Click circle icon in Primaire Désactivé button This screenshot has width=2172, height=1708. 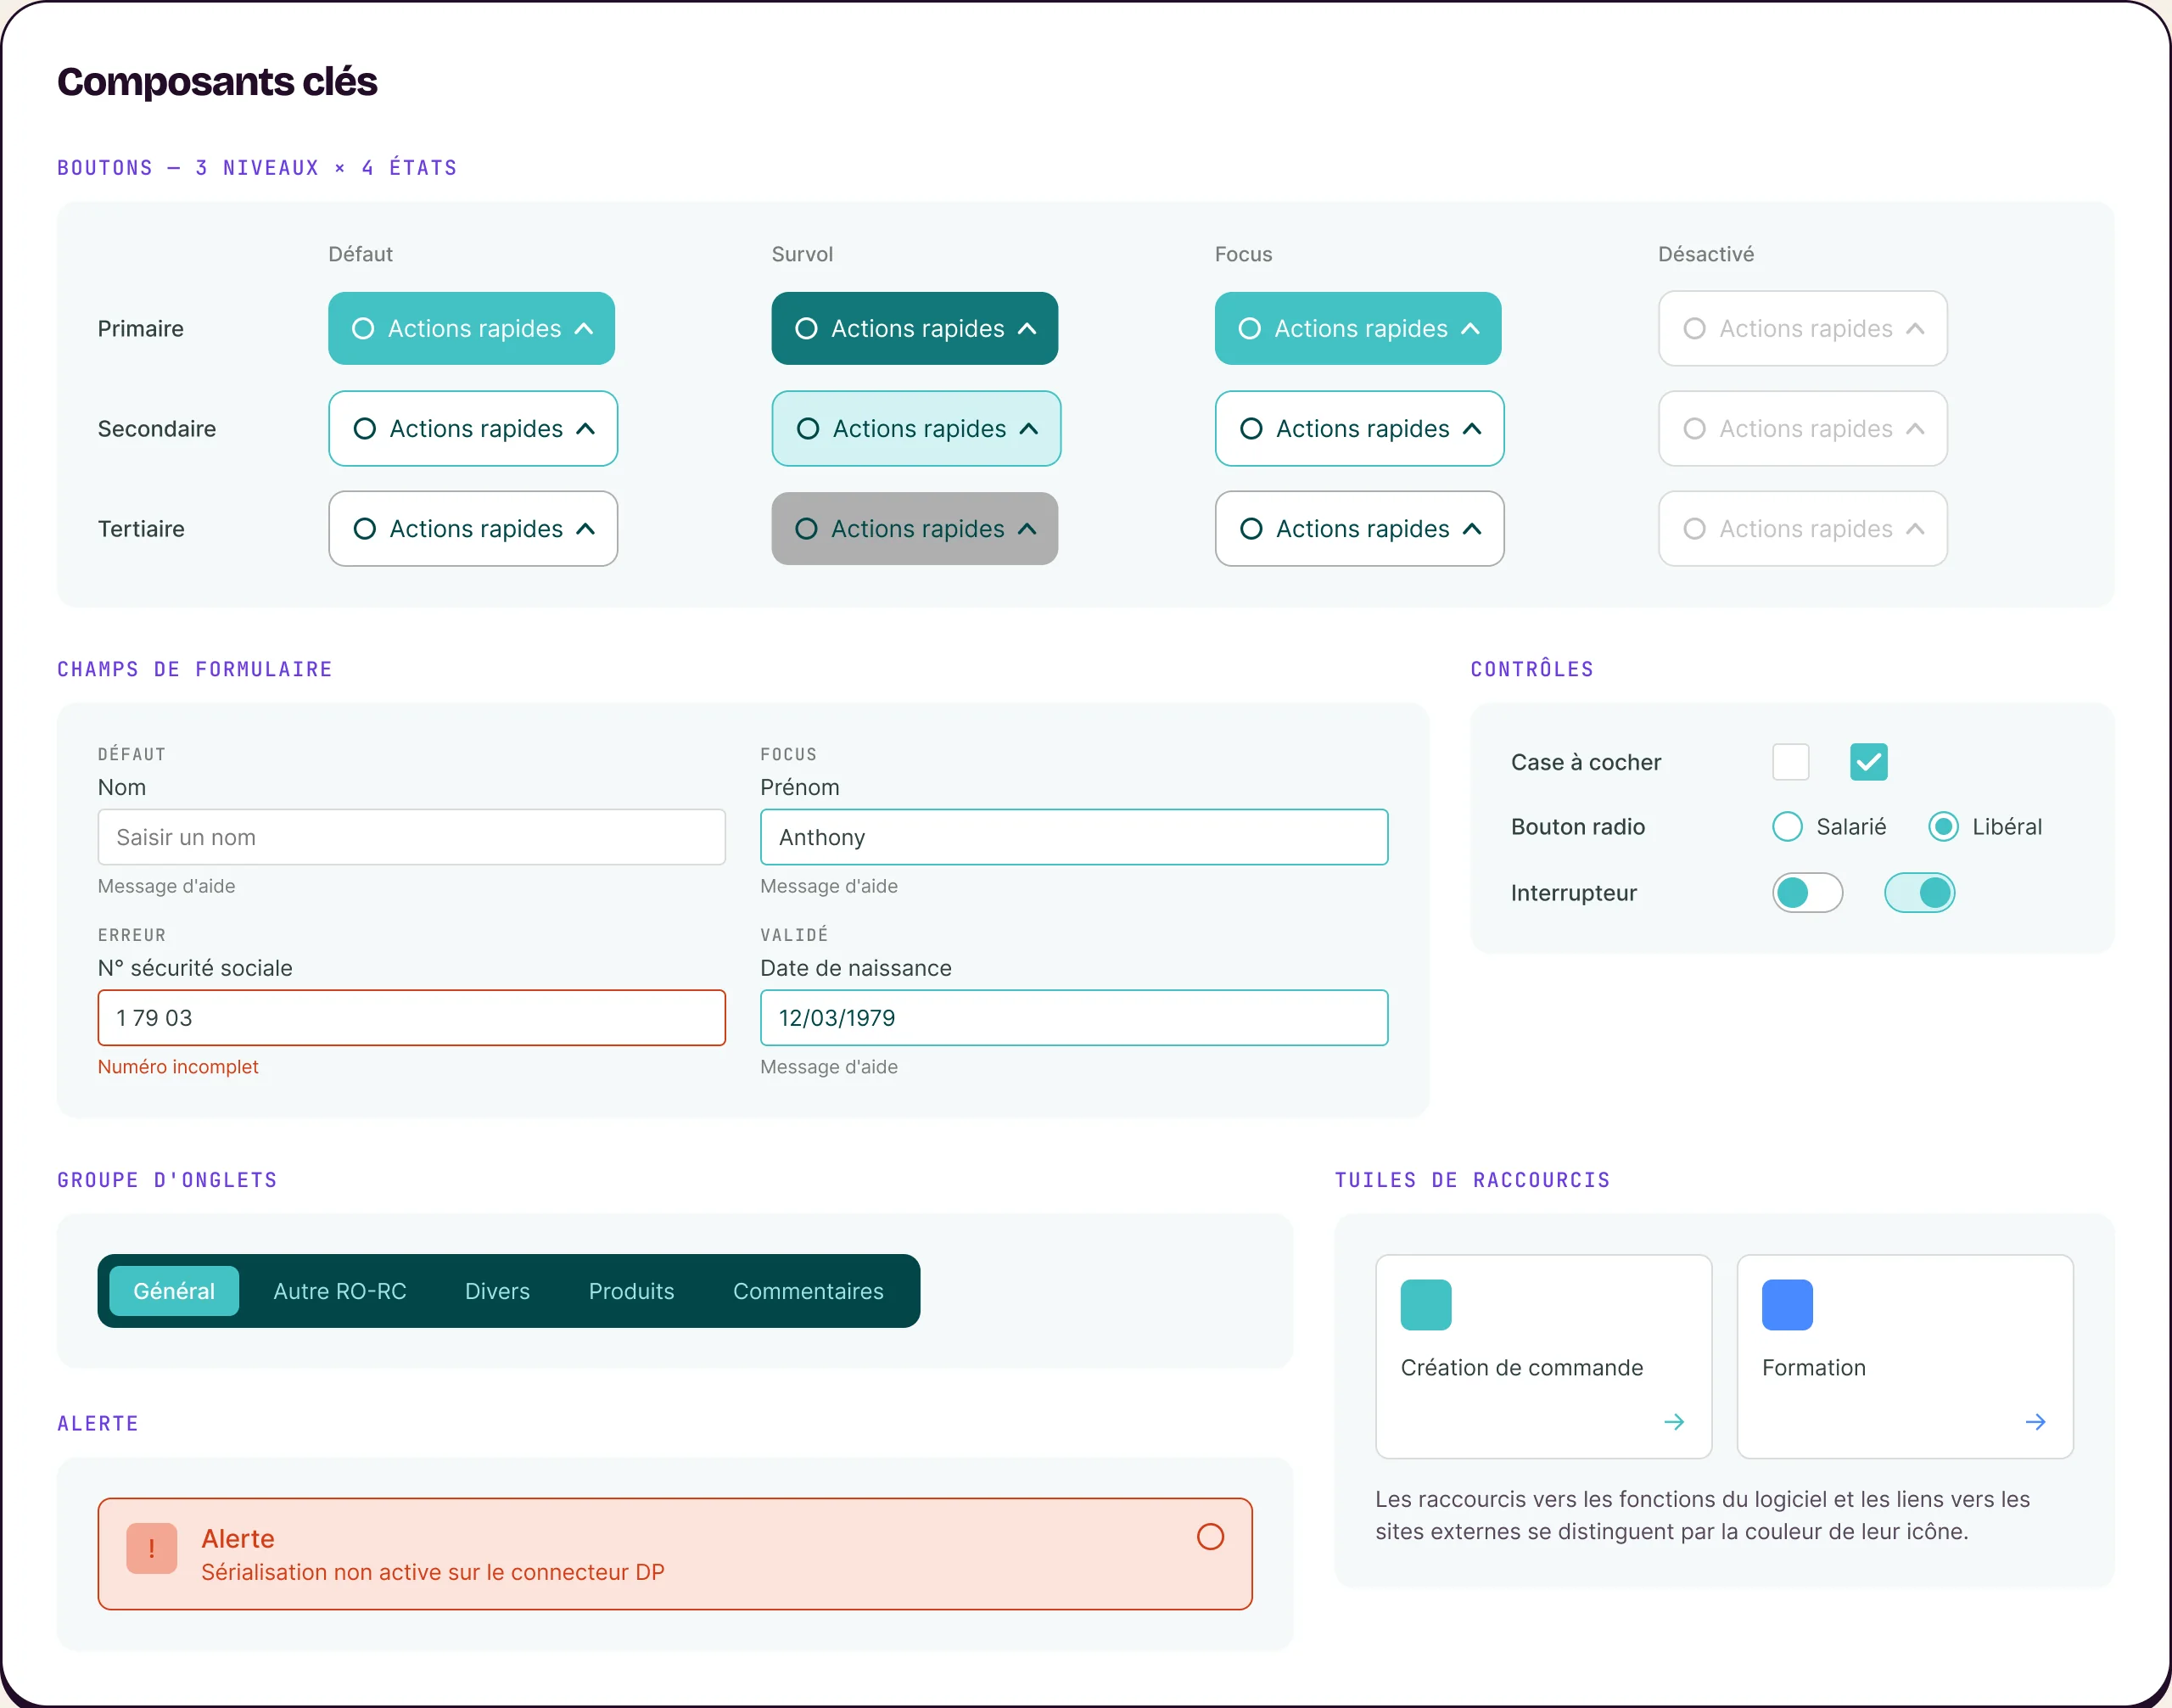click(1694, 329)
